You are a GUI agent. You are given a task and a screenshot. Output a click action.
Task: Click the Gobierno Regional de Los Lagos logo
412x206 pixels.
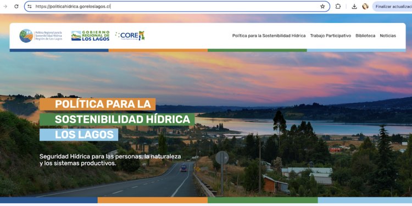90,36
